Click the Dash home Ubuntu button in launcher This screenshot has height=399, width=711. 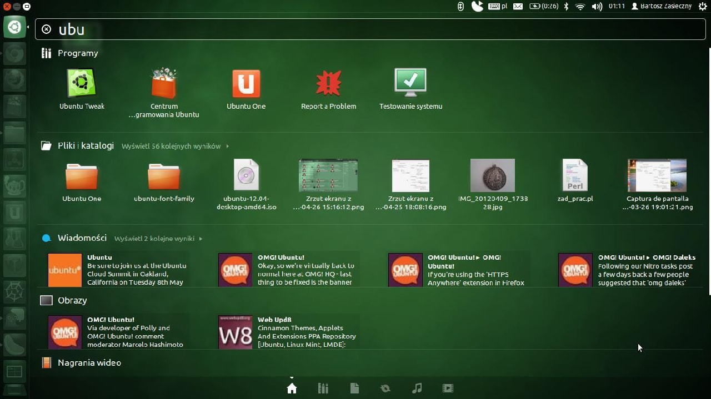coord(14,27)
